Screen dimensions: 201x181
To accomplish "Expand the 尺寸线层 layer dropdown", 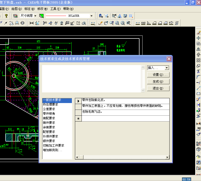I will [x=35, y=16].
